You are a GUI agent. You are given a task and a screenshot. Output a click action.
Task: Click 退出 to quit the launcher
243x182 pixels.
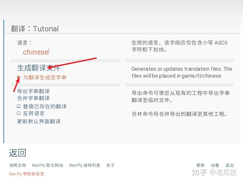[x=229, y=165]
